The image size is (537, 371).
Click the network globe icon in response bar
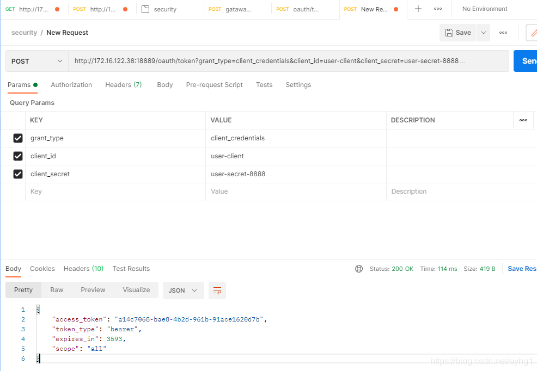tap(359, 269)
